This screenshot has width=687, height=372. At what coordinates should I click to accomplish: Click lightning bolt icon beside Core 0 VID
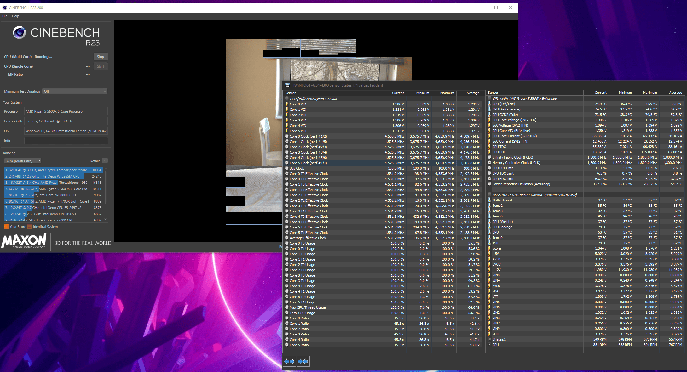[287, 104]
